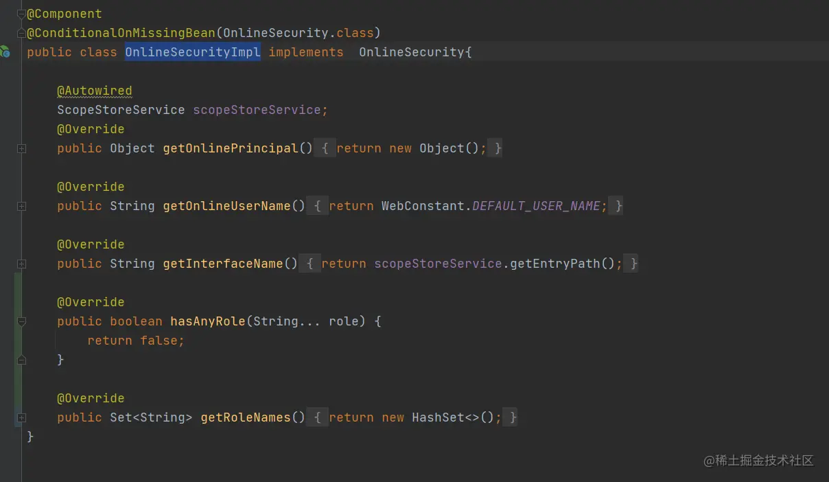Click the class's final closing brace
Screen dimensions: 829x482
tap(30, 437)
